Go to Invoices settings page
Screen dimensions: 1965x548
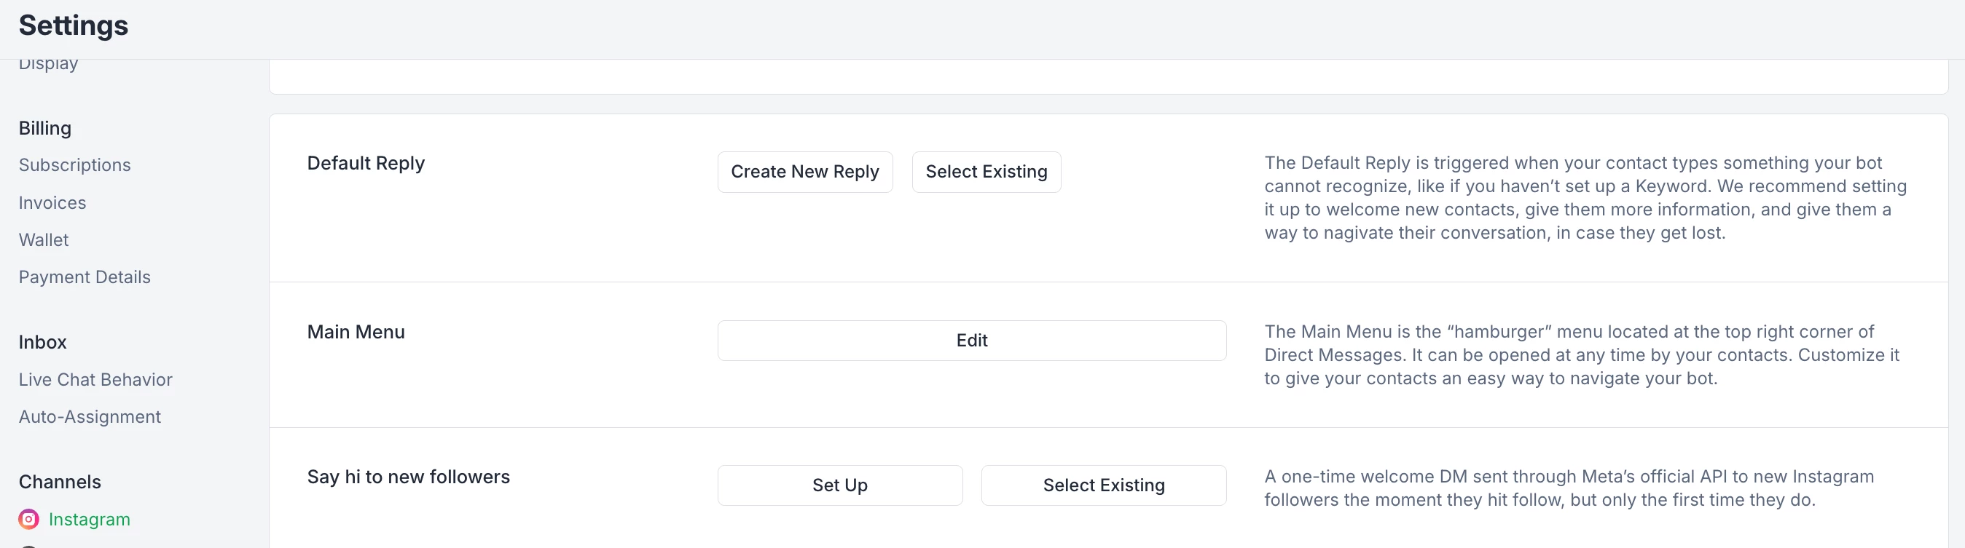click(52, 203)
